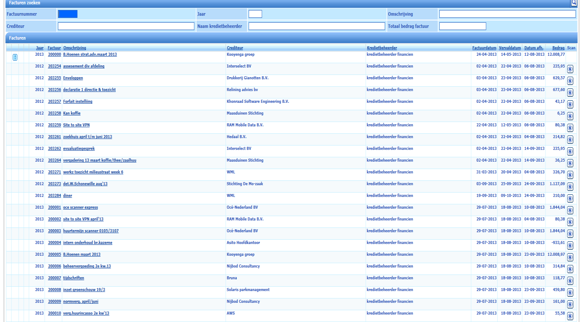Open invoice number 200001
This screenshot has height=322, width=583.
[x=54, y=207]
